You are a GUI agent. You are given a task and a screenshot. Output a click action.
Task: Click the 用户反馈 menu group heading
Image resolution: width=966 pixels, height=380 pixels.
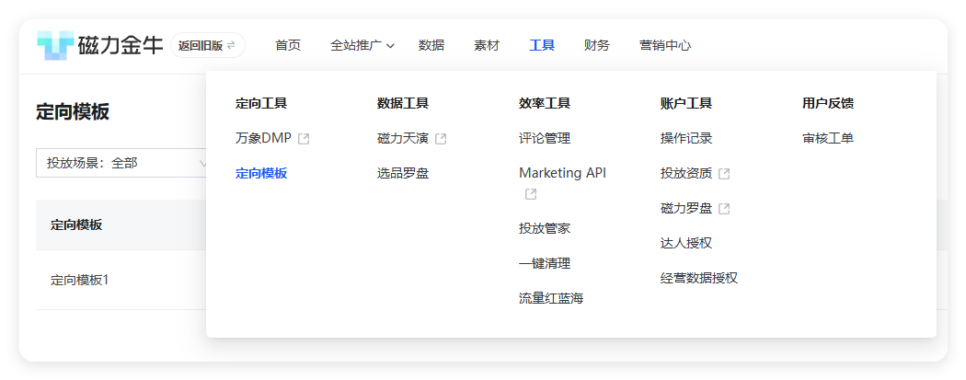(828, 103)
